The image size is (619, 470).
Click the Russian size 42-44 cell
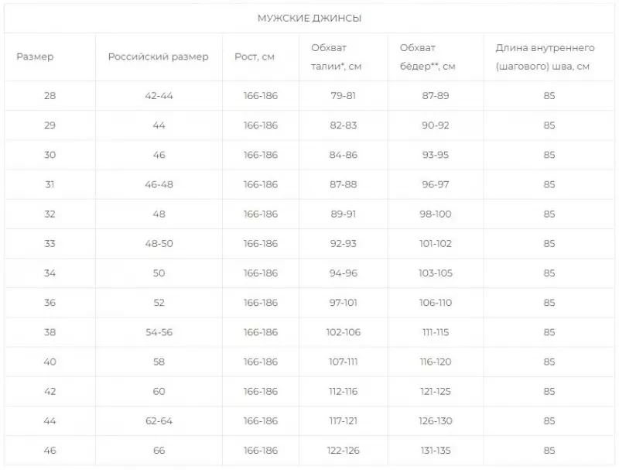point(159,96)
